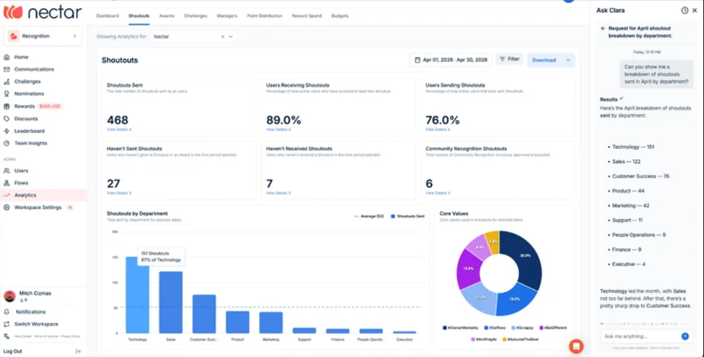Select the Shoutouts tab

point(139,16)
